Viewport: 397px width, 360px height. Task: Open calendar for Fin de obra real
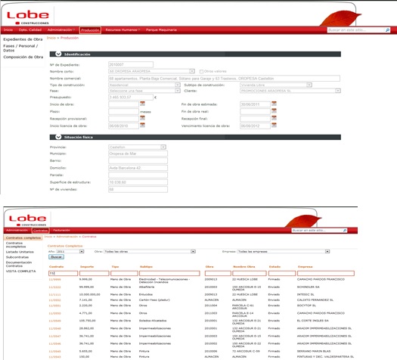click(x=274, y=110)
